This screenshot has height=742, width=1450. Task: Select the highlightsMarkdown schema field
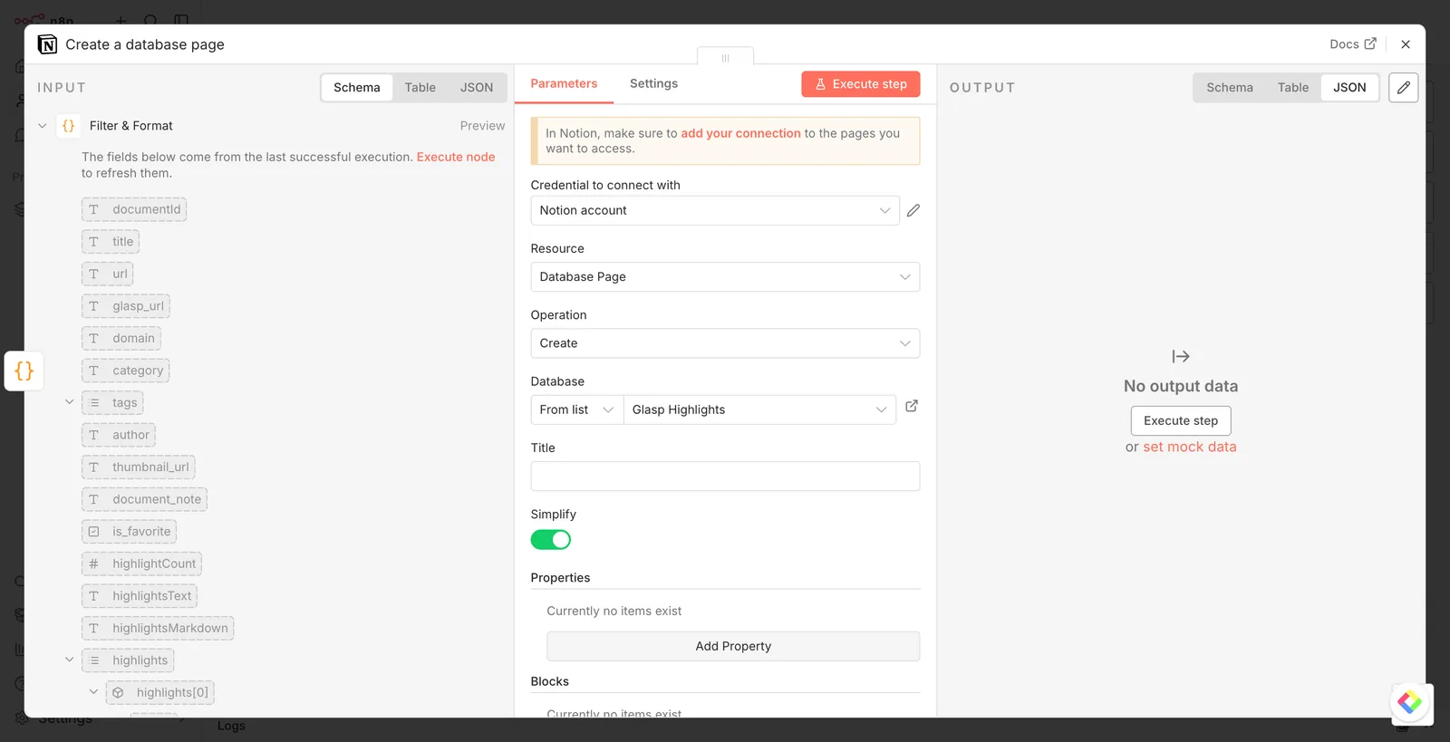(x=158, y=629)
